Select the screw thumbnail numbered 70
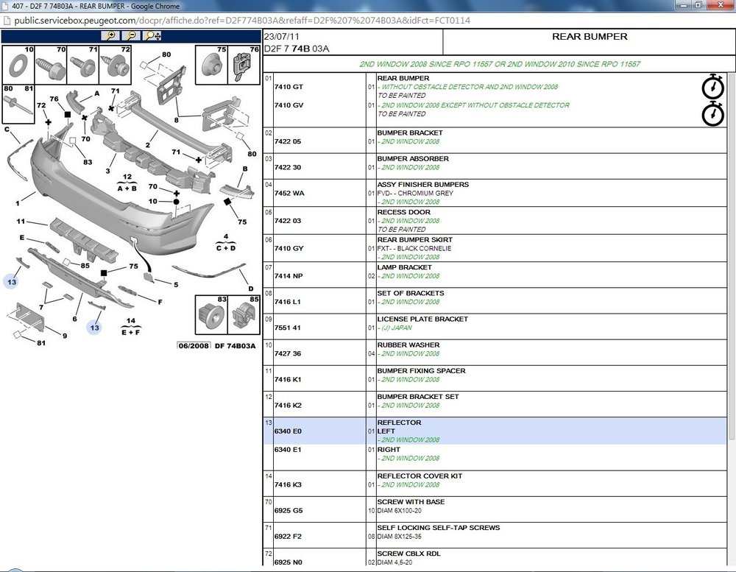The width and height of the screenshot is (736, 572). tap(51, 65)
